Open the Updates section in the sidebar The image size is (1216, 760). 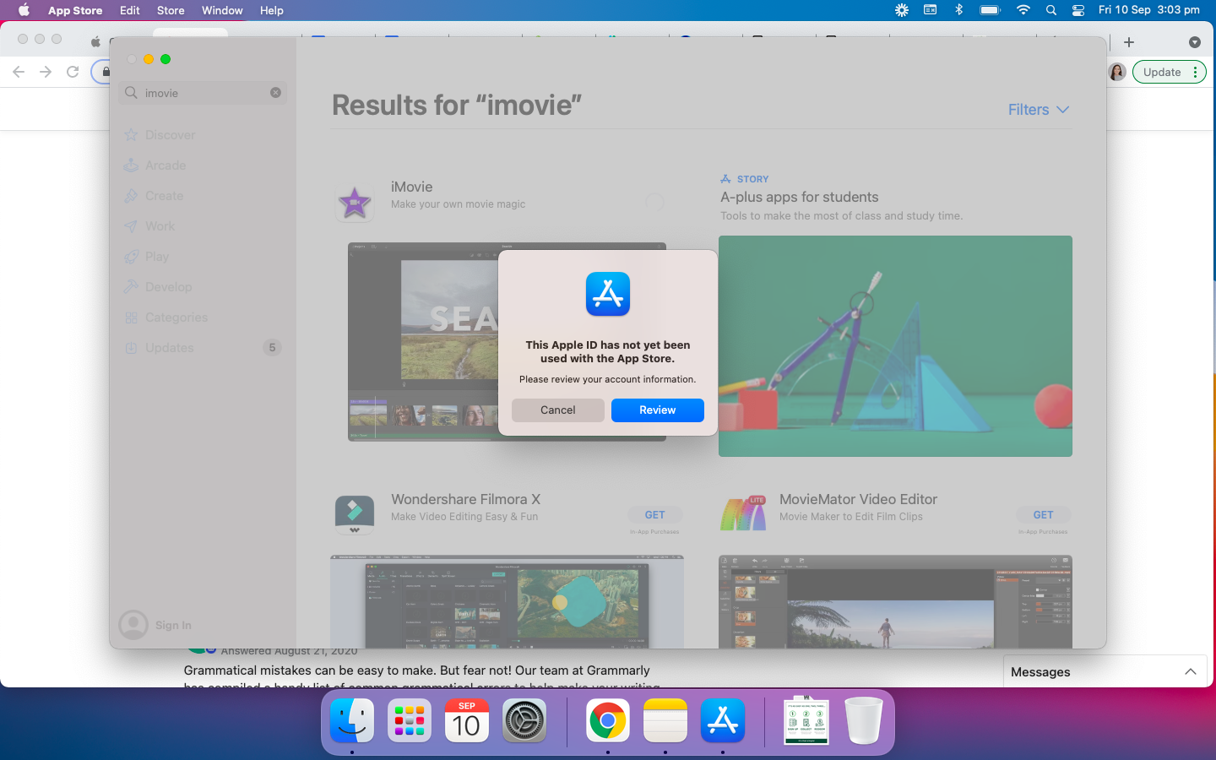pyautogui.click(x=203, y=348)
